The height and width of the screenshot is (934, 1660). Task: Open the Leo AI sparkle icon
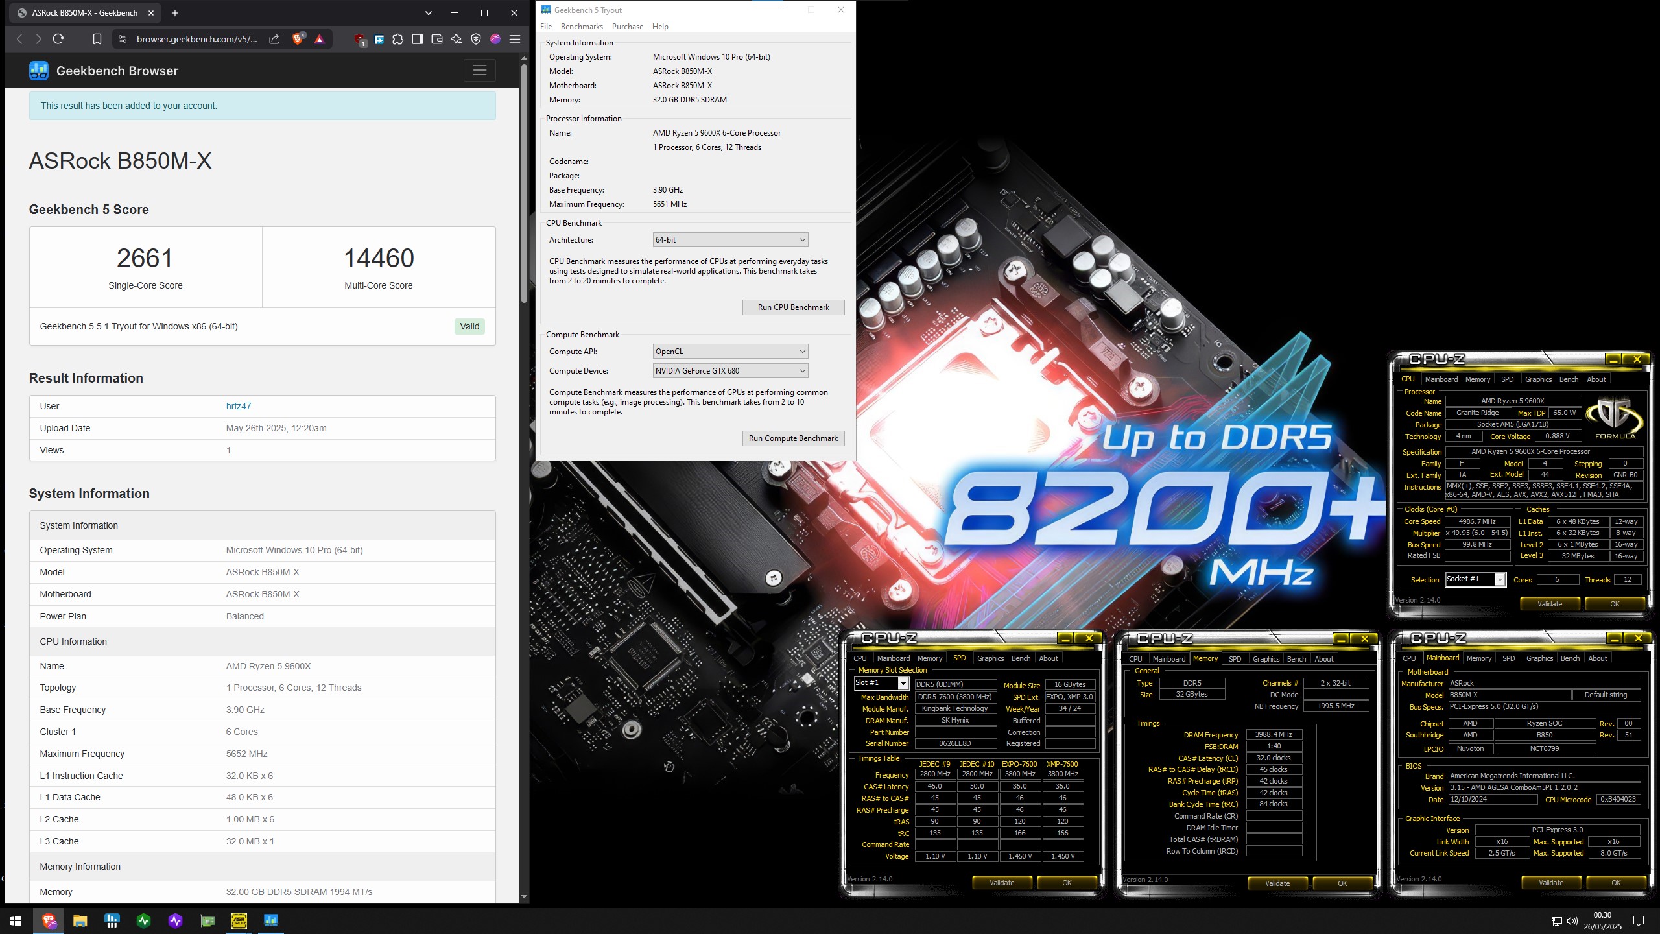(456, 39)
